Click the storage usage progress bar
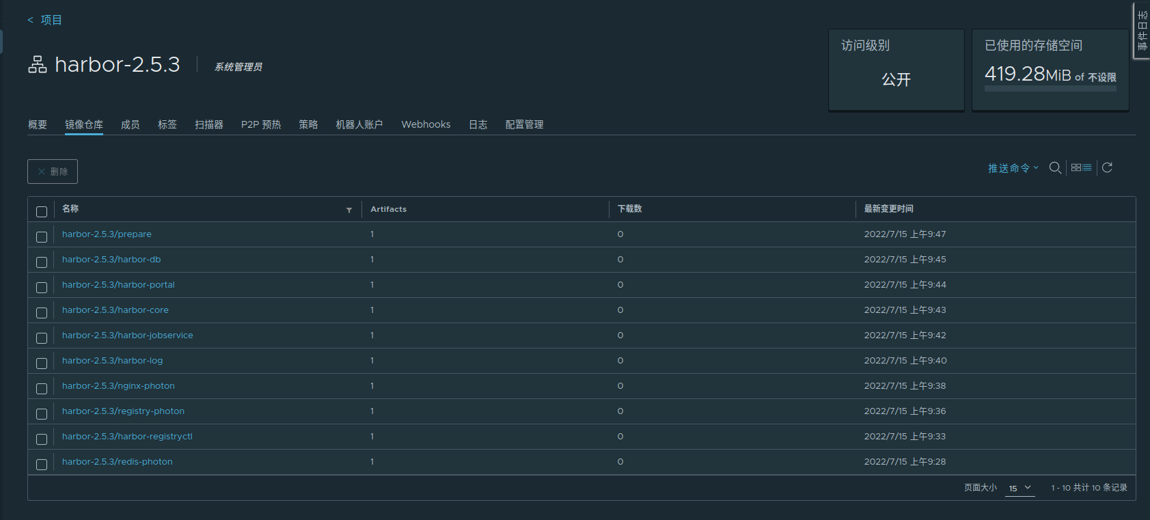This screenshot has height=520, width=1150. tap(1050, 89)
